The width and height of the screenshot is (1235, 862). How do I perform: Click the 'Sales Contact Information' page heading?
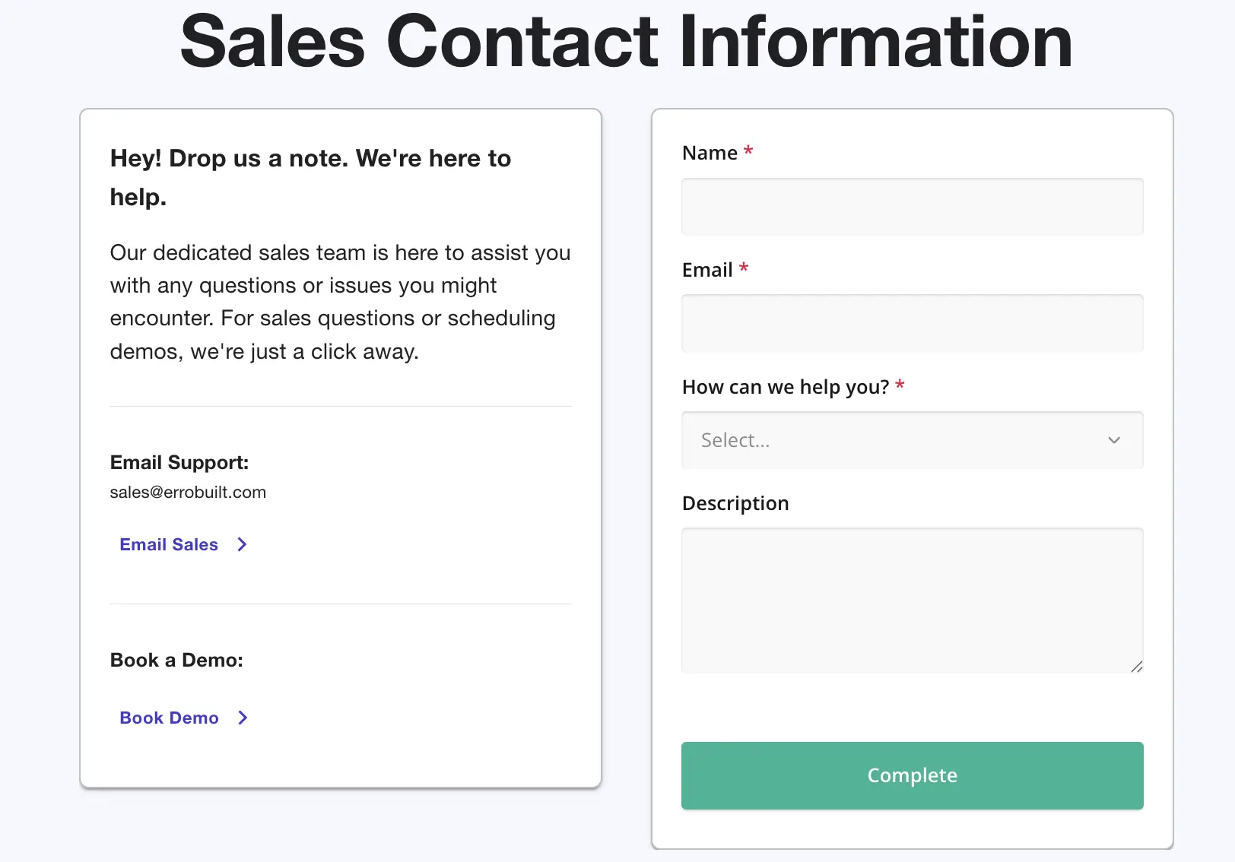coord(625,42)
